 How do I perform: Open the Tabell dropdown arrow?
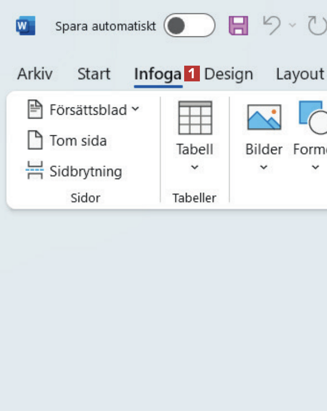194,168
